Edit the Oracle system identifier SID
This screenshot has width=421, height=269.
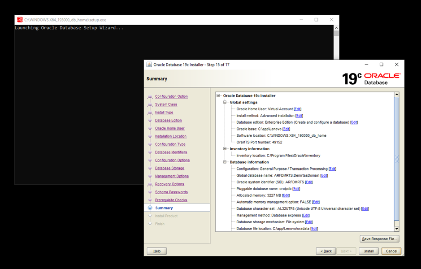point(309,182)
